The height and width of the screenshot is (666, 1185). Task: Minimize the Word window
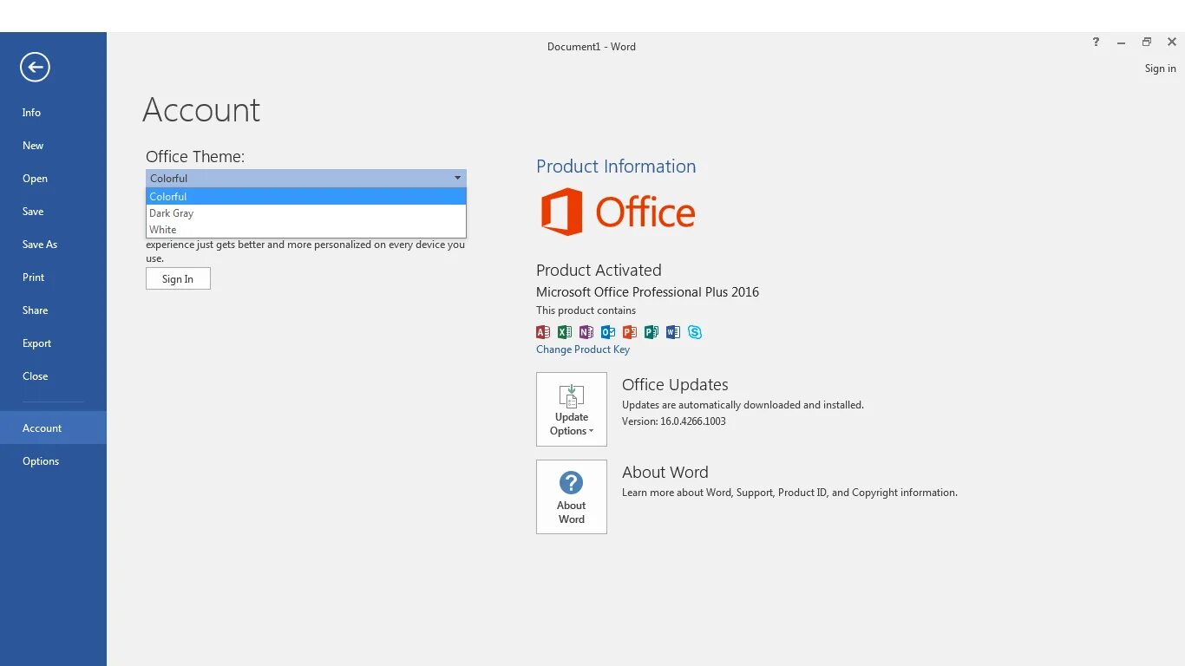[x=1121, y=42]
